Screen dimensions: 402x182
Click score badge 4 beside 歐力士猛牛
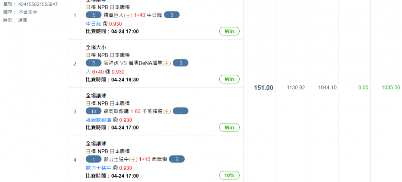click(x=93, y=159)
